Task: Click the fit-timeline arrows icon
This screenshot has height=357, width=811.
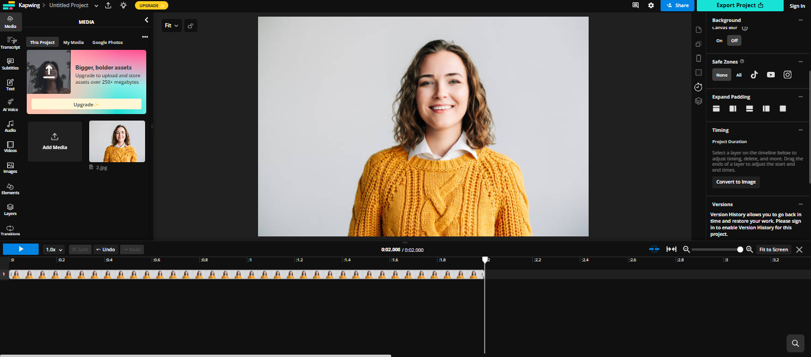Action: pyautogui.click(x=671, y=249)
